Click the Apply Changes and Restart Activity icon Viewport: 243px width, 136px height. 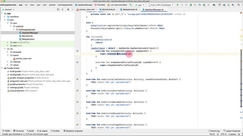[182, 5]
